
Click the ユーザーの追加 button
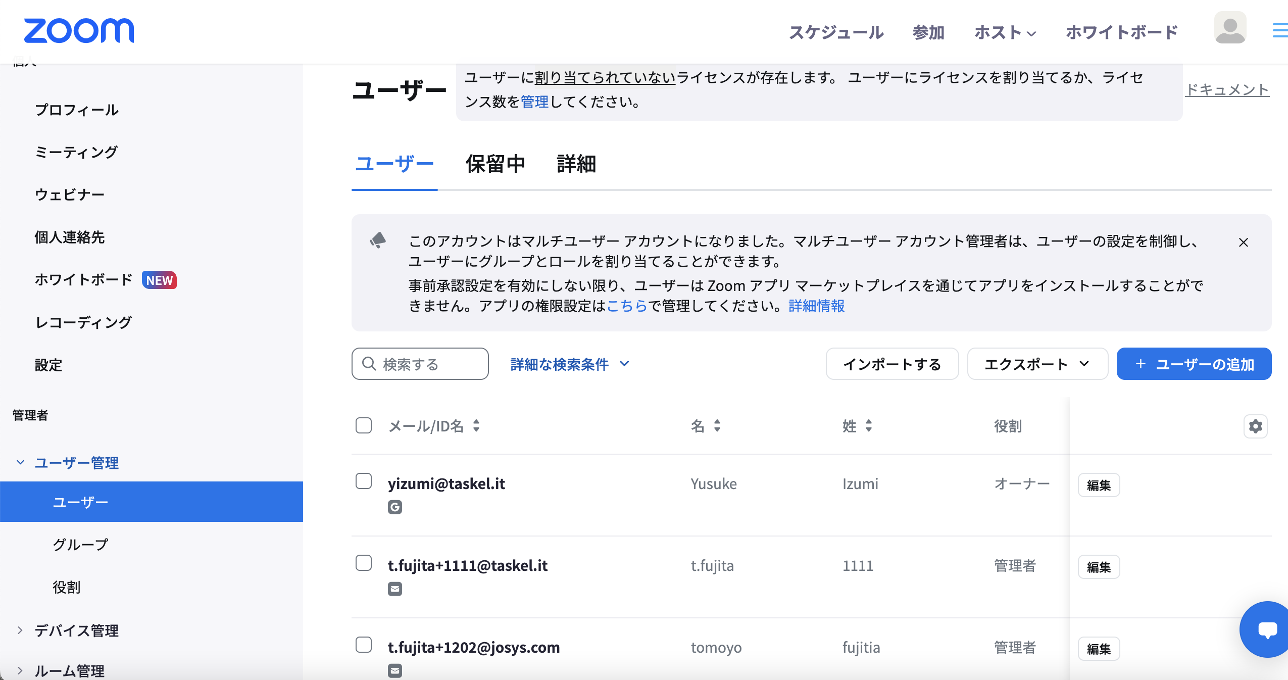point(1194,364)
